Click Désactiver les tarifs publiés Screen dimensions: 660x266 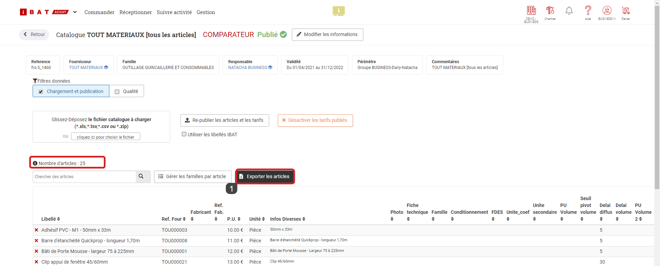click(315, 120)
